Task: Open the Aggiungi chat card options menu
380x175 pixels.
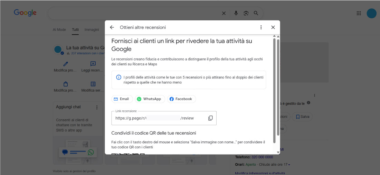Action: (97, 107)
